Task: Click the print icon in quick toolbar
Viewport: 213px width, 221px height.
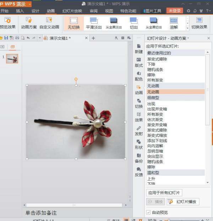Action: [17, 38]
